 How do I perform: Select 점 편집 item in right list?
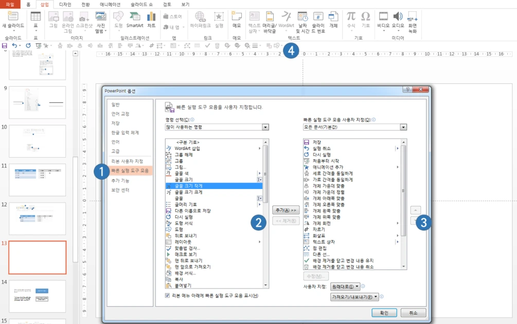(351, 248)
